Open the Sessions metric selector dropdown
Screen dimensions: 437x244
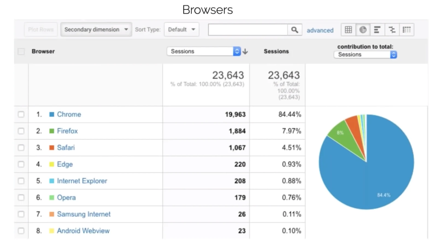click(204, 51)
